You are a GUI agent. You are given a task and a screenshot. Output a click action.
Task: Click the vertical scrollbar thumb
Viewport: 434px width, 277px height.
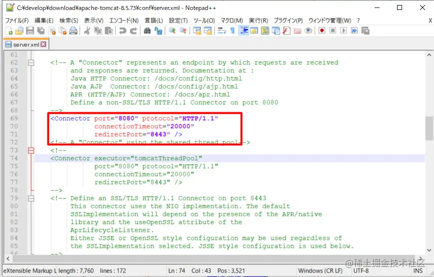(429, 128)
